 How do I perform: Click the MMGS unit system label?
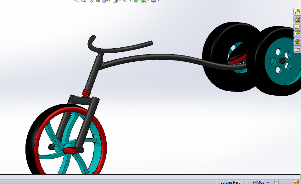click(259, 182)
